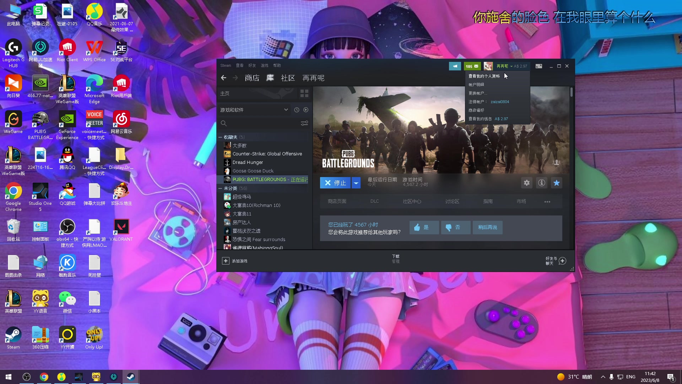
Task: Click the recent activity clock filter
Action: point(297,110)
